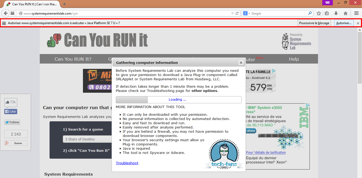Open the Help nav item
The width and height of the screenshot is (362, 178).
tap(294, 59)
